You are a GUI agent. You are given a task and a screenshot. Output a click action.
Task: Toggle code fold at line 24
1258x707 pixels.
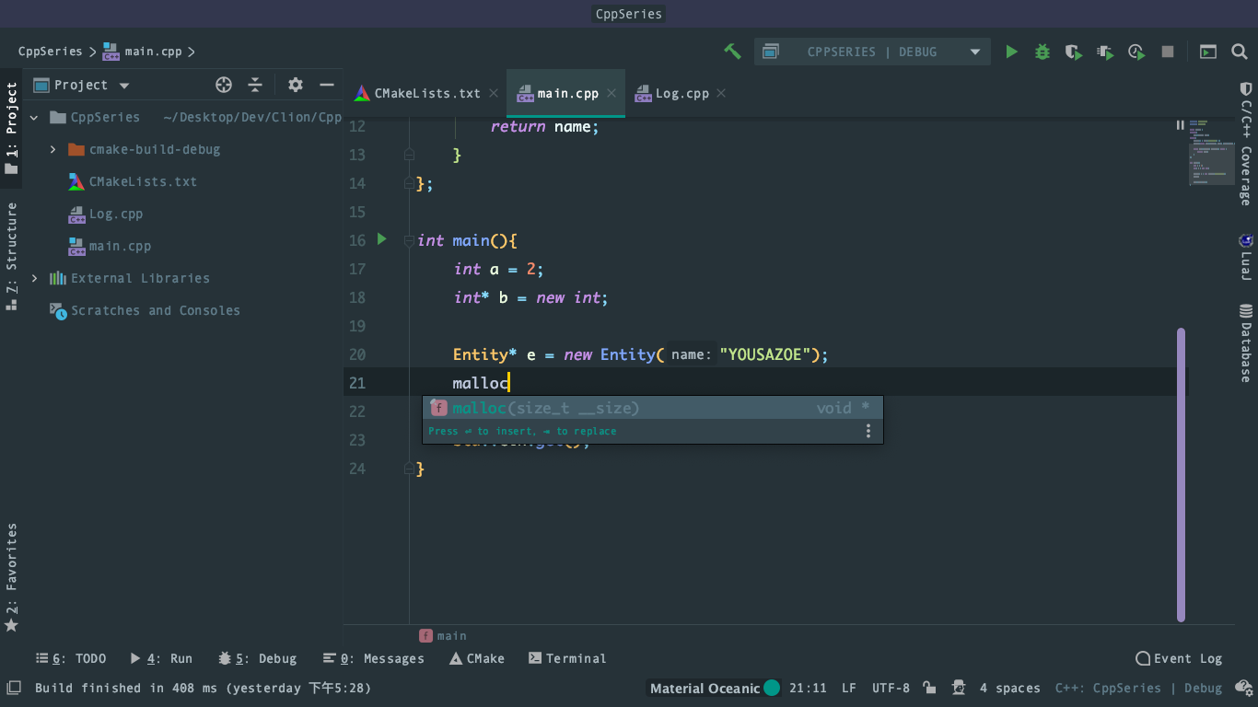click(x=410, y=469)
